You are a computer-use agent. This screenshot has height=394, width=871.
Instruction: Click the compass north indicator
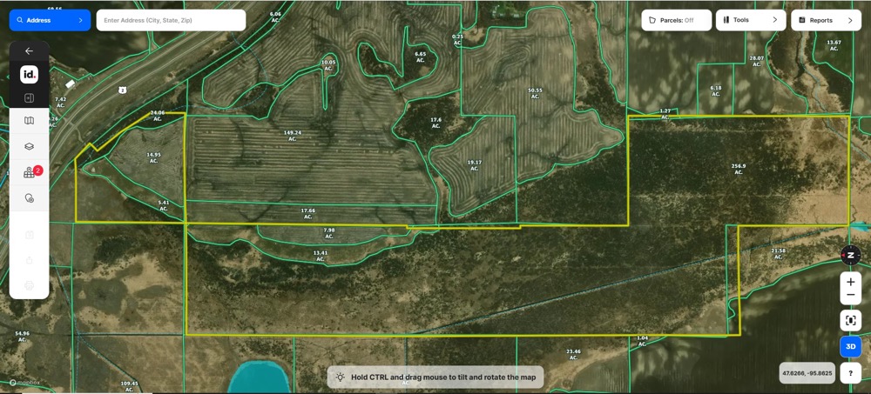click(851, 256)
